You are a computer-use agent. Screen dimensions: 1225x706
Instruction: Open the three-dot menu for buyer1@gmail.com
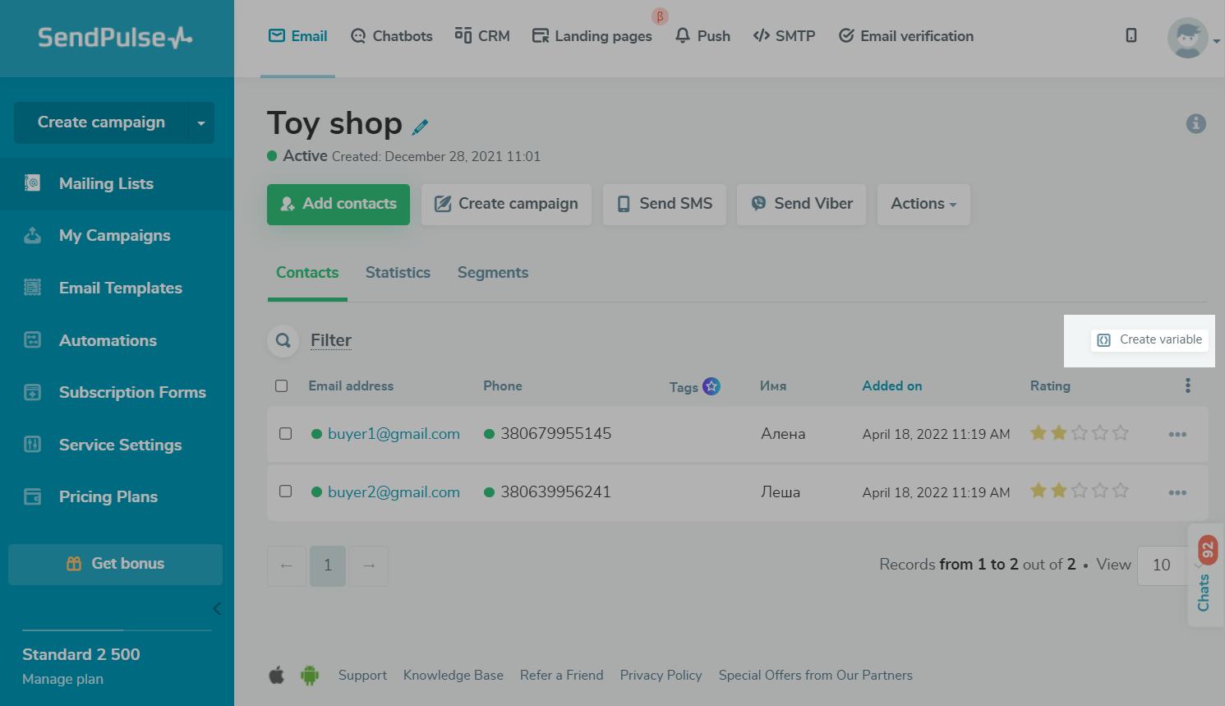1177,434
